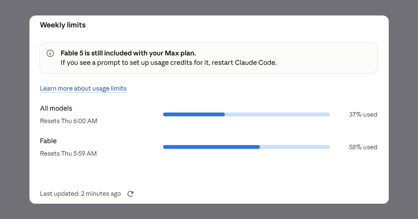Click the 'restart Claude Code' instruction line
Screen dimensions: 418x219
click(x=169, y=63)
